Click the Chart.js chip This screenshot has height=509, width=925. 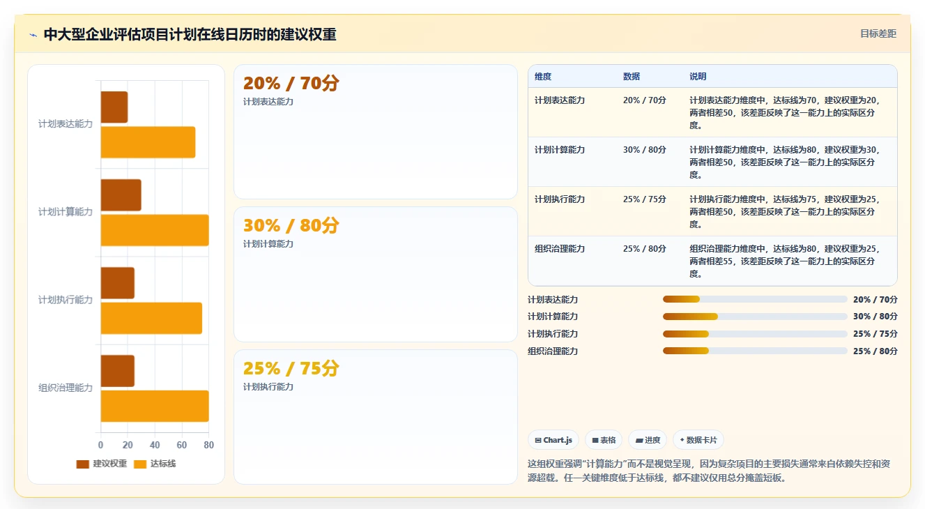[x=553, y=440]
